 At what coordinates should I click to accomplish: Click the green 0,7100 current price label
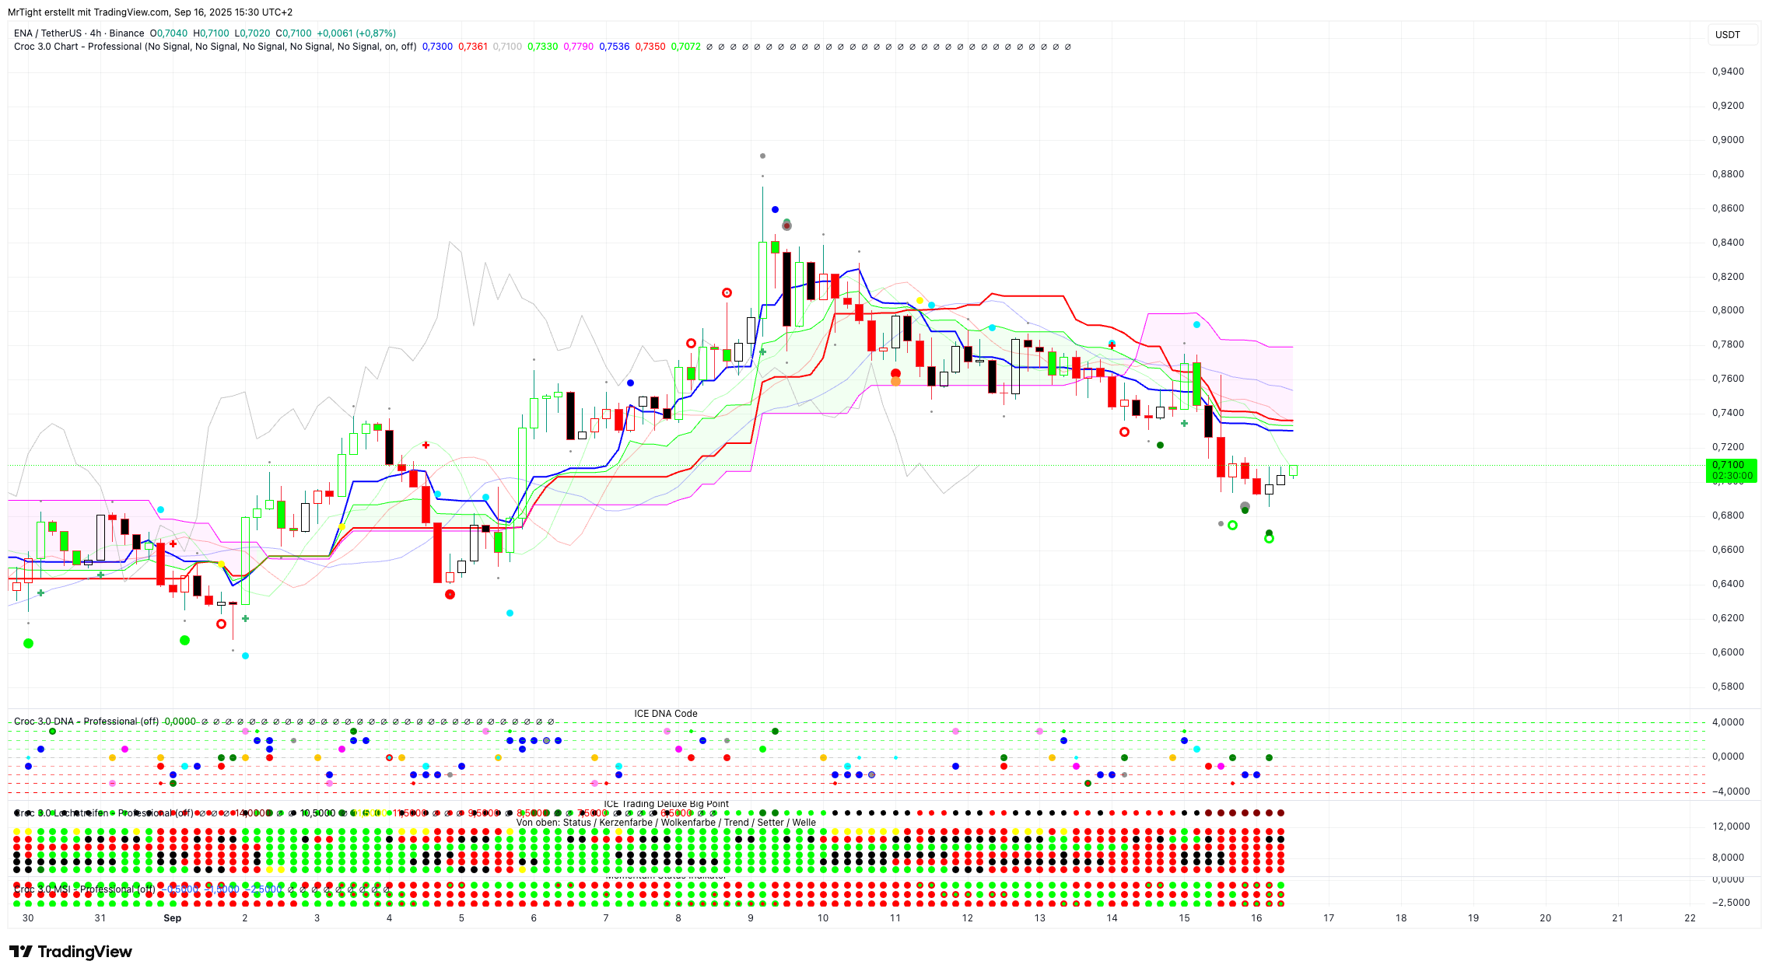[1730, 465]
